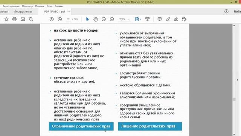The width and height of the screenshot is (241, 136).
Task: Print the file with the printer icon
Action: [x=14, y=19]
